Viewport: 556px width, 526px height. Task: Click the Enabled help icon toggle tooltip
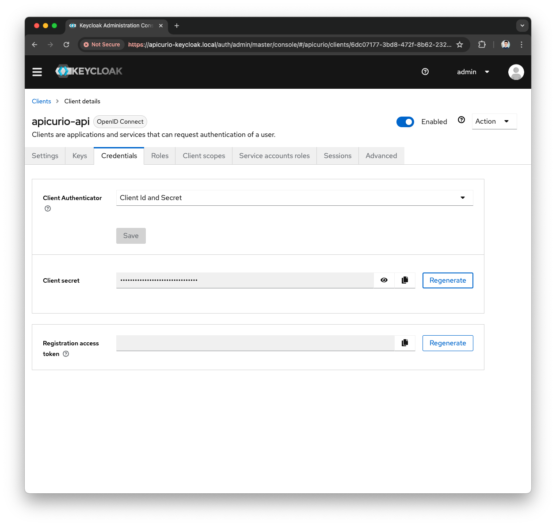(461, 120)
